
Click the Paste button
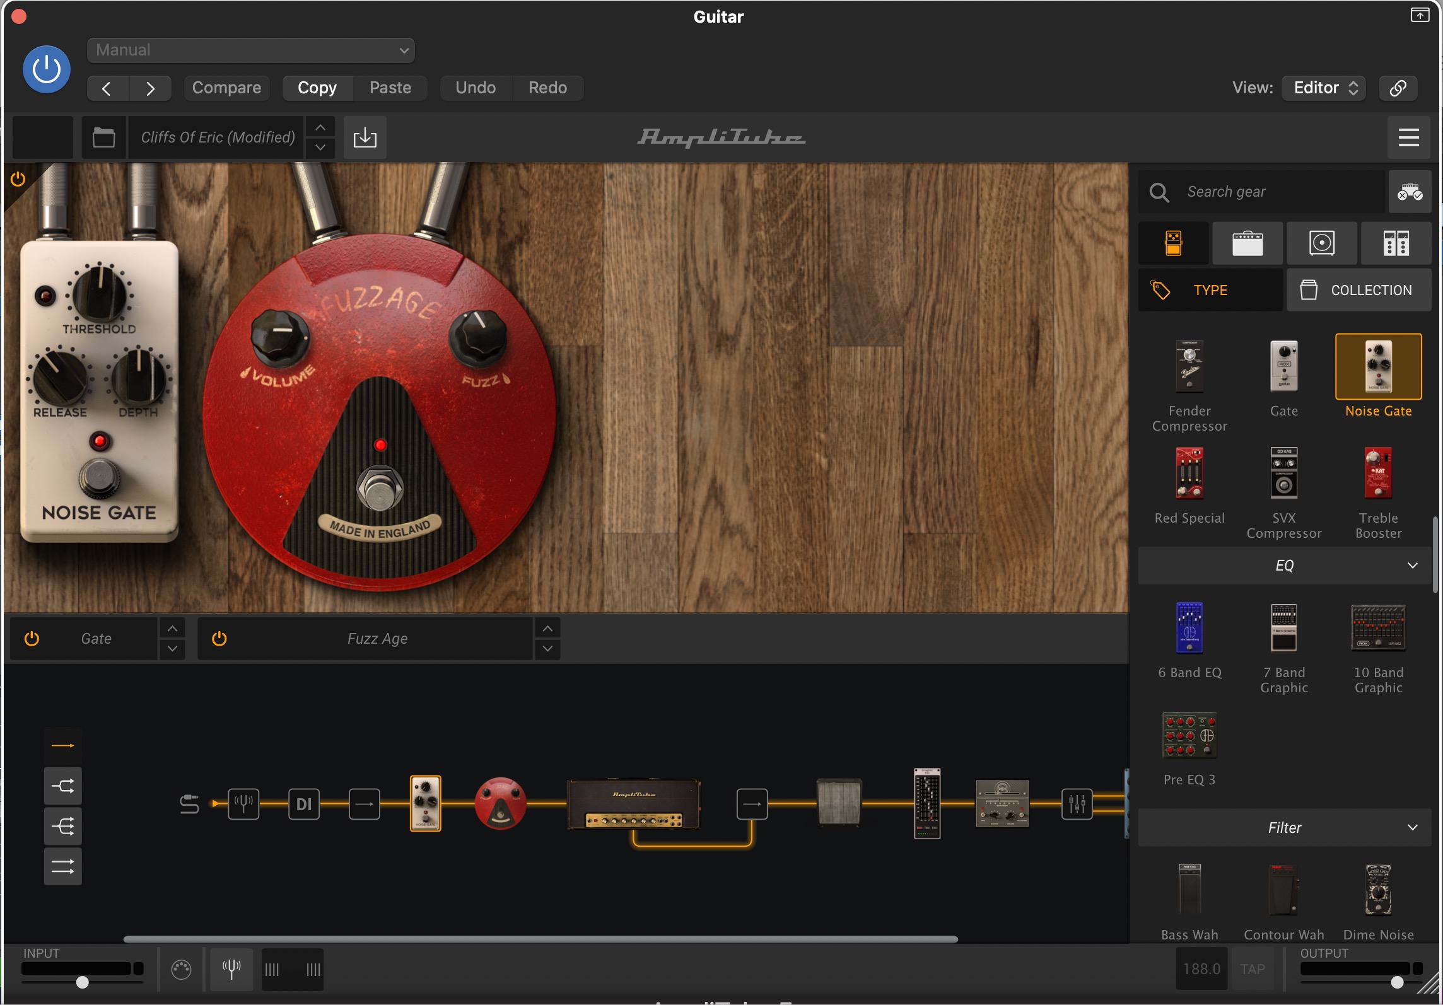point(390,88)
